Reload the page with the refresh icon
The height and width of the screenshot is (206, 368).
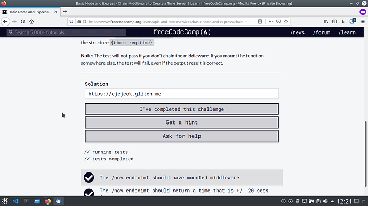point(23,22)
